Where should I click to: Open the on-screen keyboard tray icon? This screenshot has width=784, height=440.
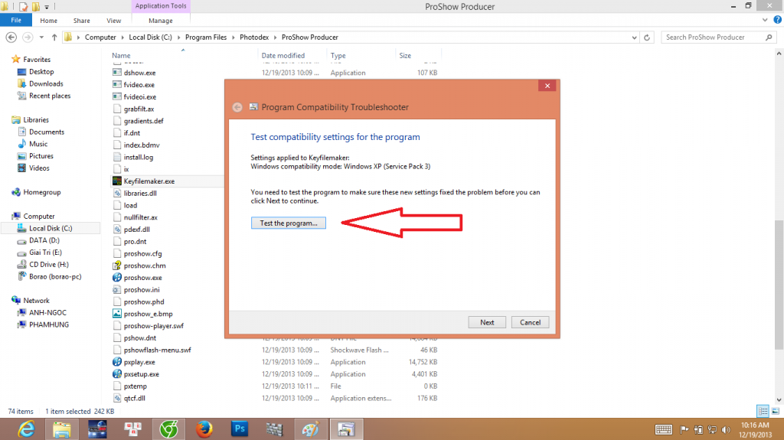[x=664, y=429]
